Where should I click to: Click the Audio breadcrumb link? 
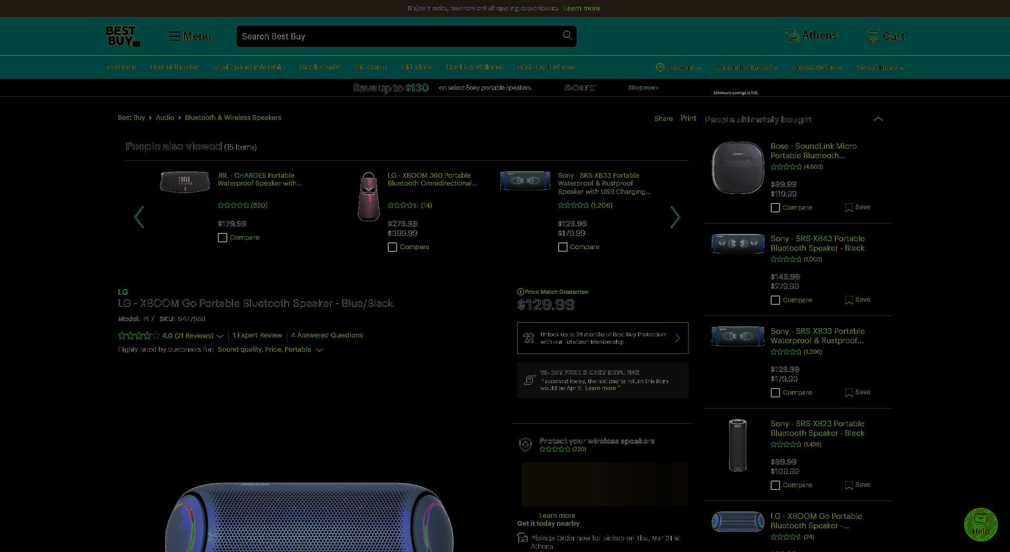(165, 118)
